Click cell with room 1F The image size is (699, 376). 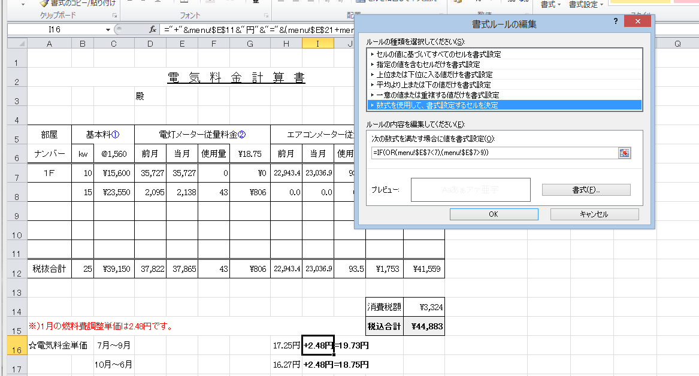point(49,173)
